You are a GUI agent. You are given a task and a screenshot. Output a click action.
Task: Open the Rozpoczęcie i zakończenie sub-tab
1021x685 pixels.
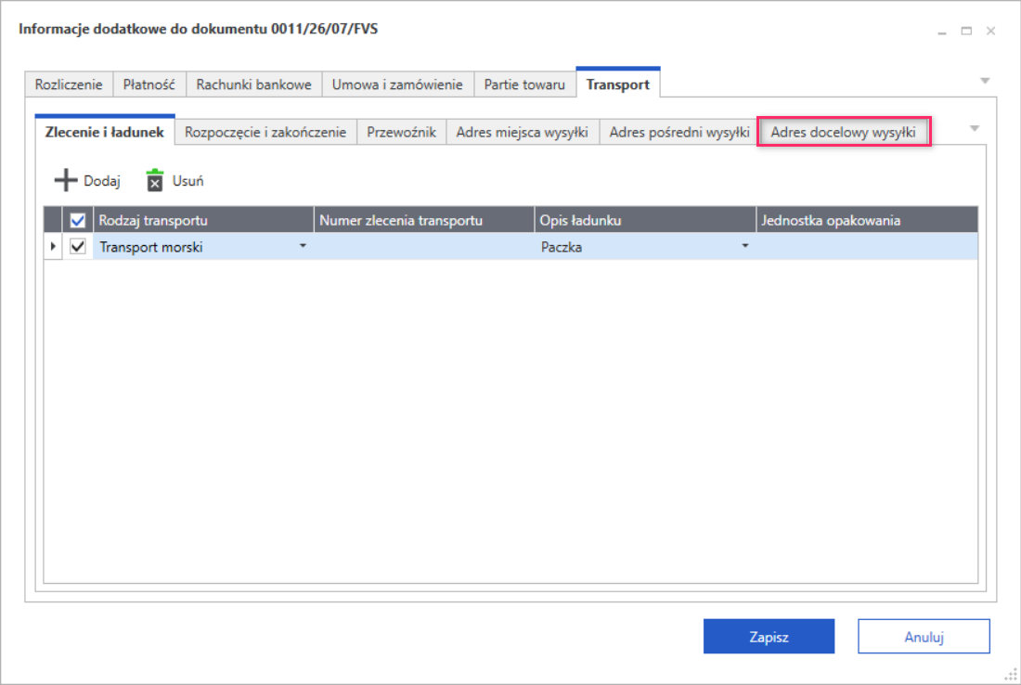[265, 132]
